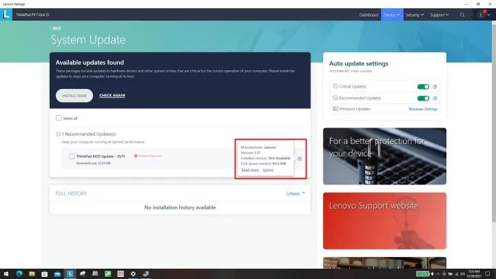Screen dimensions: 496x279
Task: Open the profile menu chevron arrow
Action: click(488, 15)
